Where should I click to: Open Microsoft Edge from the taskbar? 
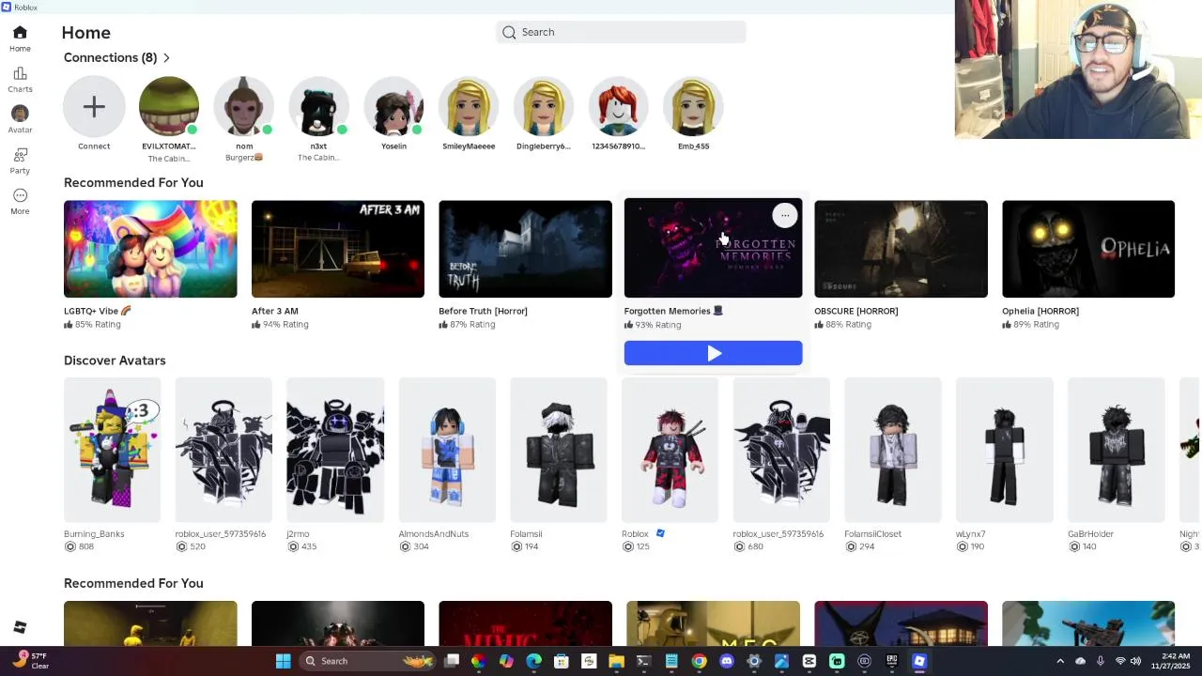533,661
